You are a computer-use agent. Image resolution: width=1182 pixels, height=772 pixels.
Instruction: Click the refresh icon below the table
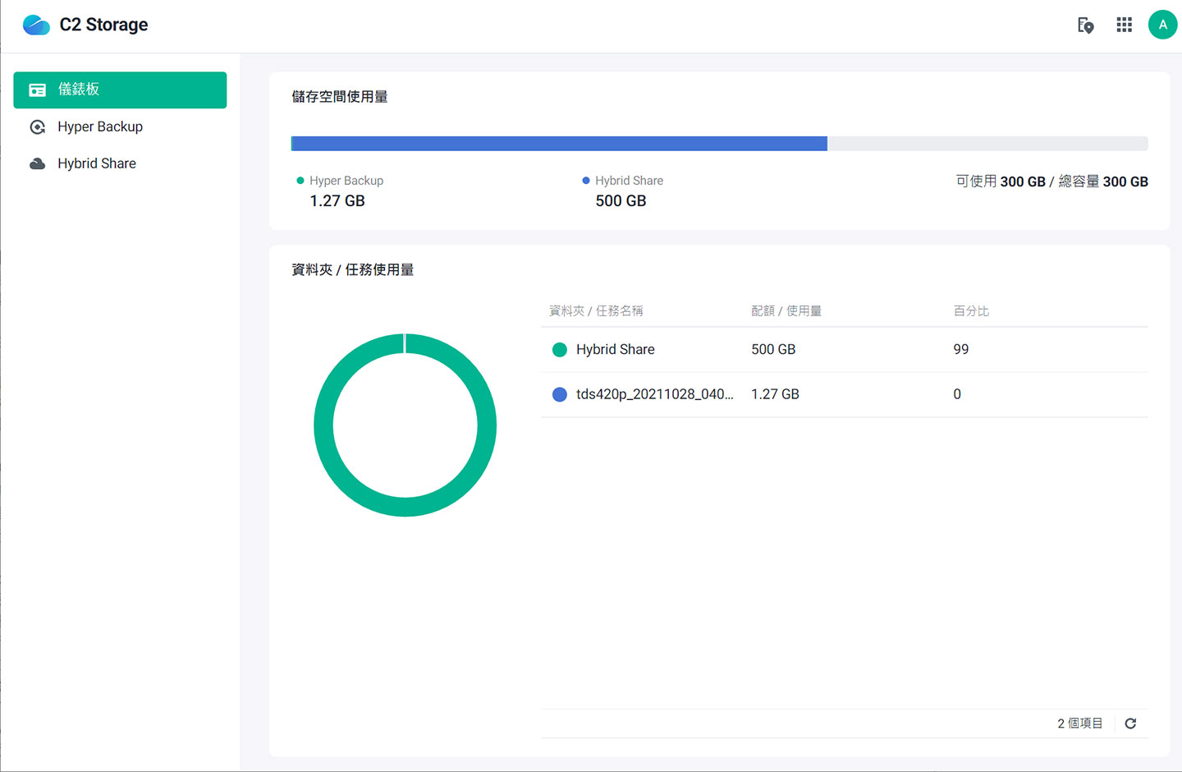tap(1130, 724)
